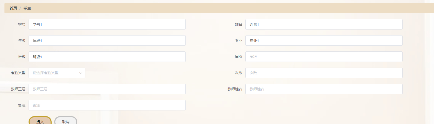Screen dimensions: 434x124
Task: Click the 首页 breadcrumb link
Action: point(13,8)
